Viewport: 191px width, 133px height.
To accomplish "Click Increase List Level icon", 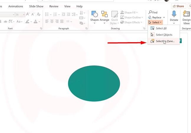I will [x=69, y=14].
